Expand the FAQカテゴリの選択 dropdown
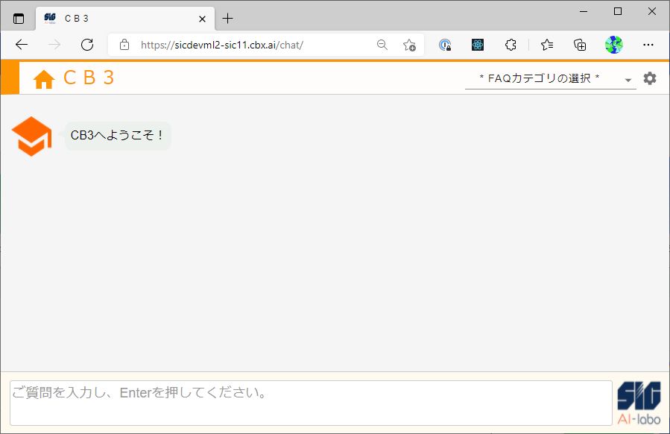The image size is (670, 434). (549, 78)
